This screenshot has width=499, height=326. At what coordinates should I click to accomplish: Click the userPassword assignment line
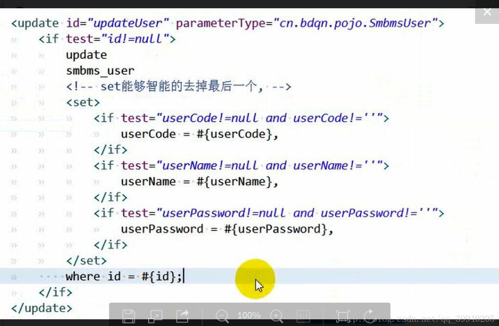tap(227, 229)
